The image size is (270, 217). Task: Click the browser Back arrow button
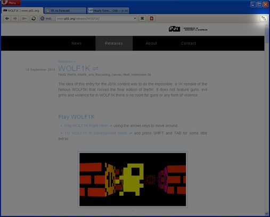(7, 19)
